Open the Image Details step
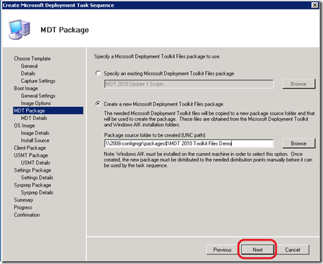The width and height of the screenshot is (323, 264). 35,133
